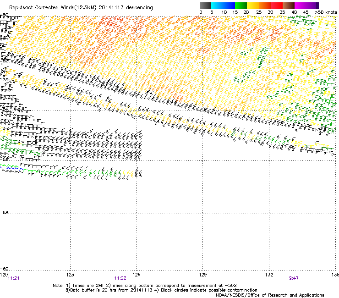The width and height of the screenshot is (339, 298).
Task: Click the NOAA/NESDIS credit line
Action: 270,295
